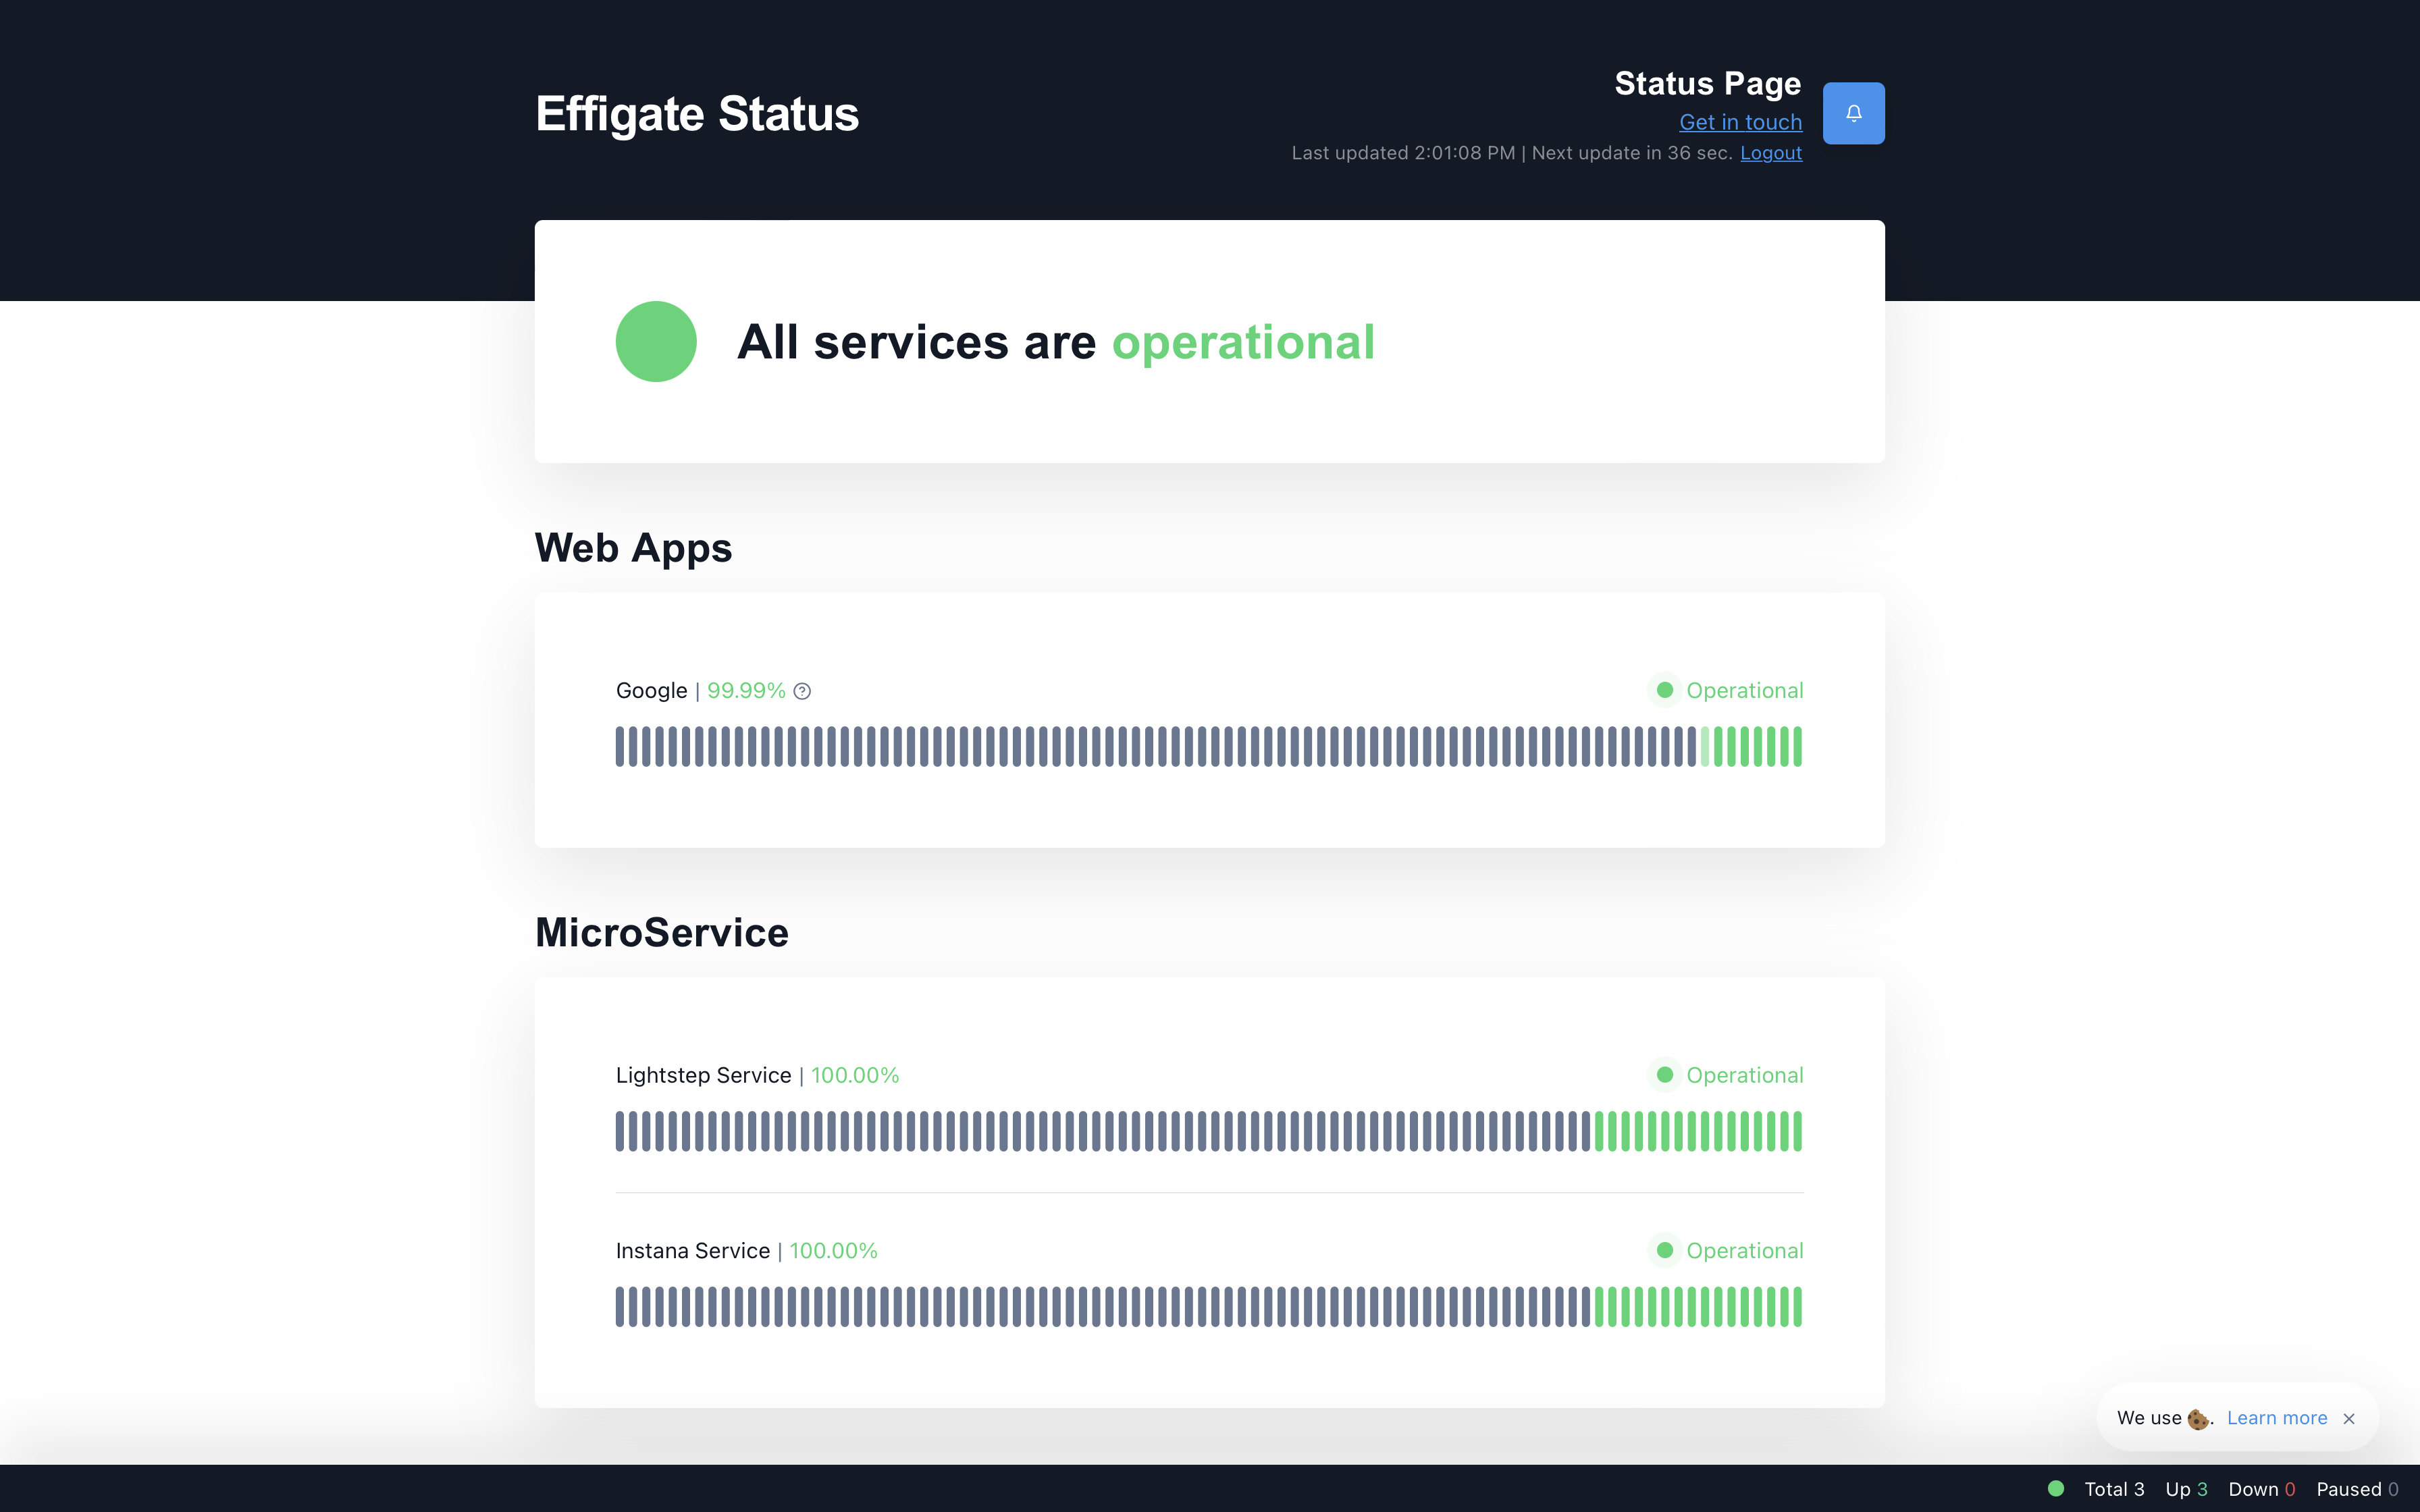The image size is (2420, 1512).
Task: Click the Lightstep Service monitor name
Action: [x=703, y=1075]
